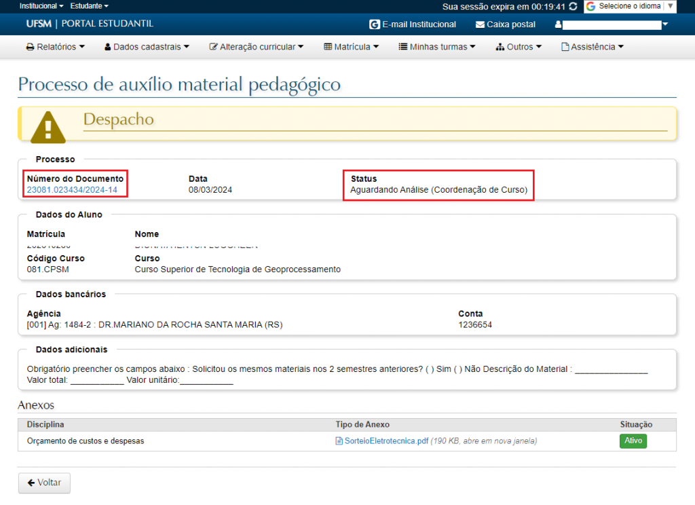This screenshot has height=505, width=695.
Task: Click the session refresh icon
Action: tap(574, 6)
